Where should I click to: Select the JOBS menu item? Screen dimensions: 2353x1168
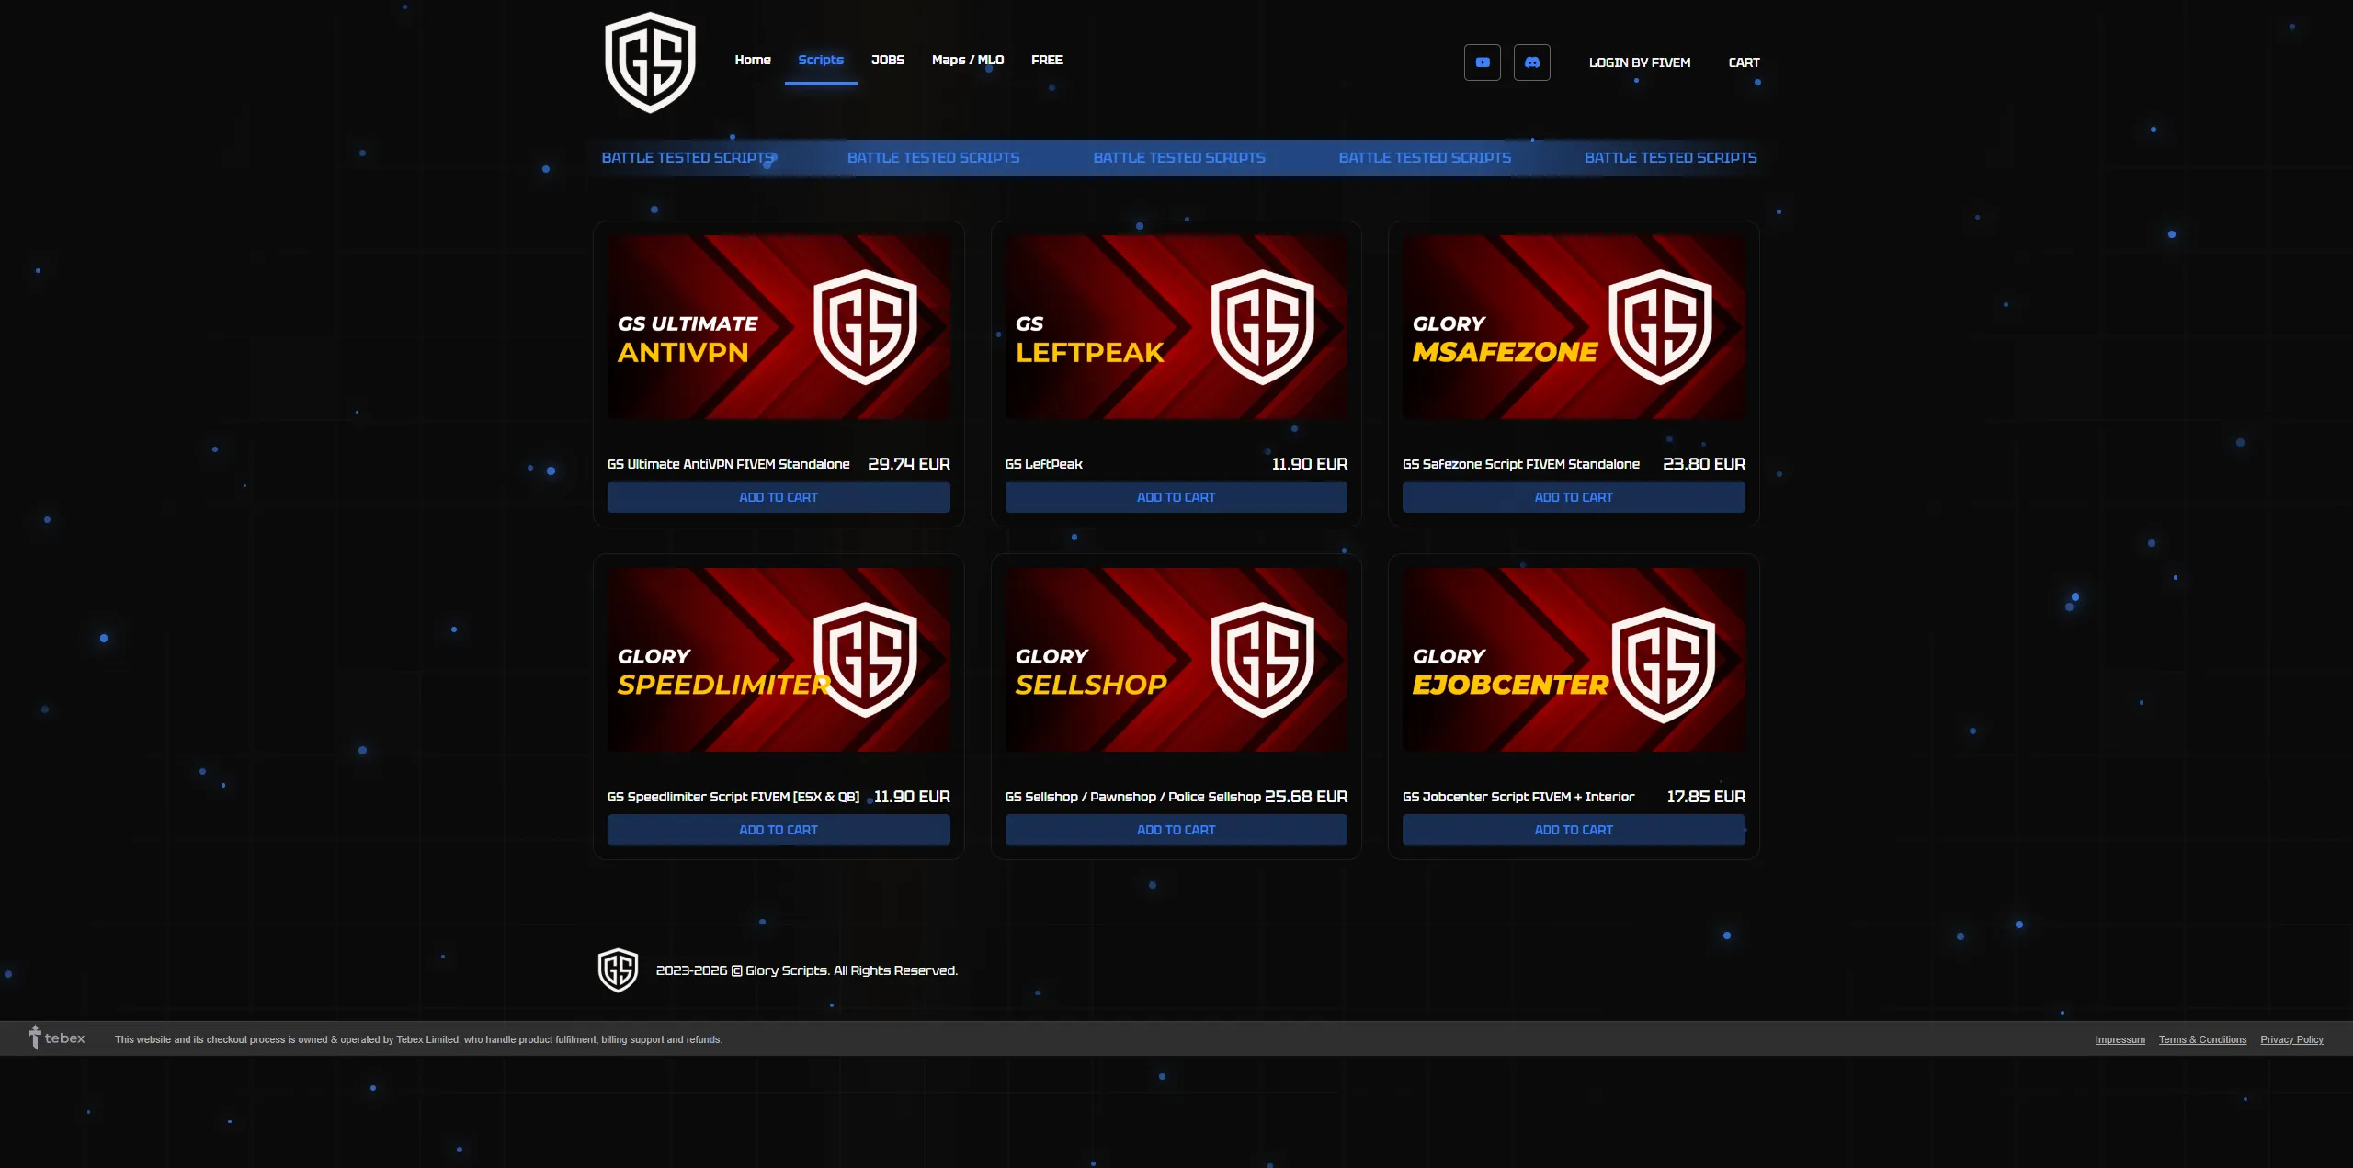tap(887, 60)
